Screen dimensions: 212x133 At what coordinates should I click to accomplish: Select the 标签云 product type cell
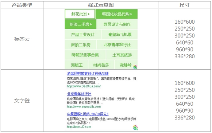click(x=22, y=39)
